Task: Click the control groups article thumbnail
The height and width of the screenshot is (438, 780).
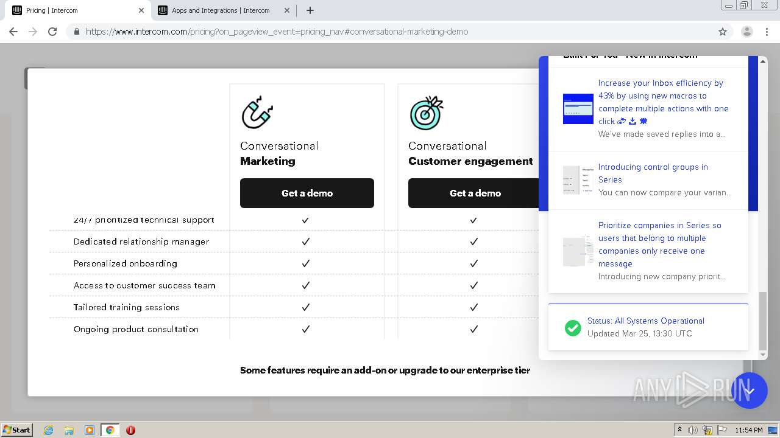Action: pos(578,180)
